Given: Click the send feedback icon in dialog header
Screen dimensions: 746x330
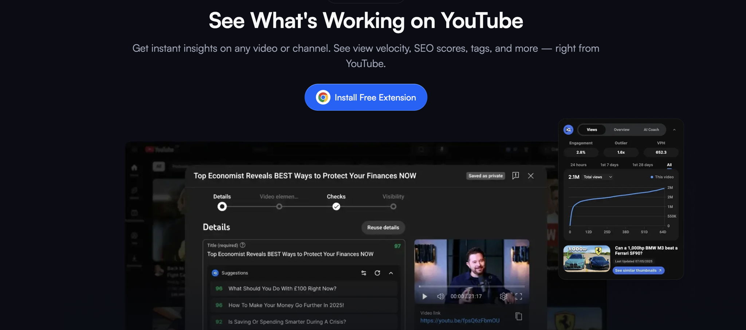Looking at the screenshot, I should click(515, 176).
